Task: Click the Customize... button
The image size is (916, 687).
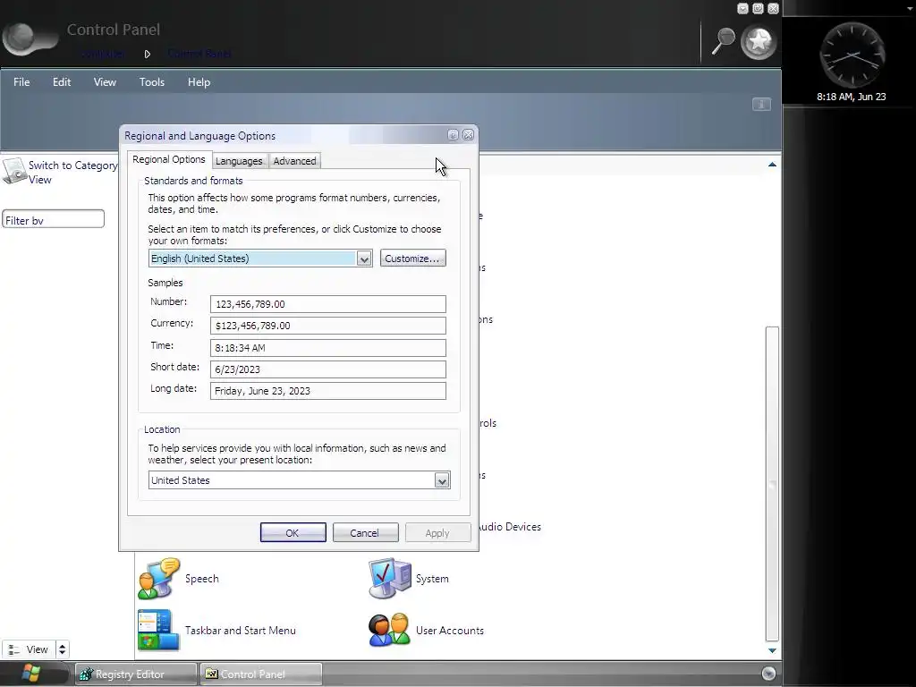Action: [x=412, y=259]
